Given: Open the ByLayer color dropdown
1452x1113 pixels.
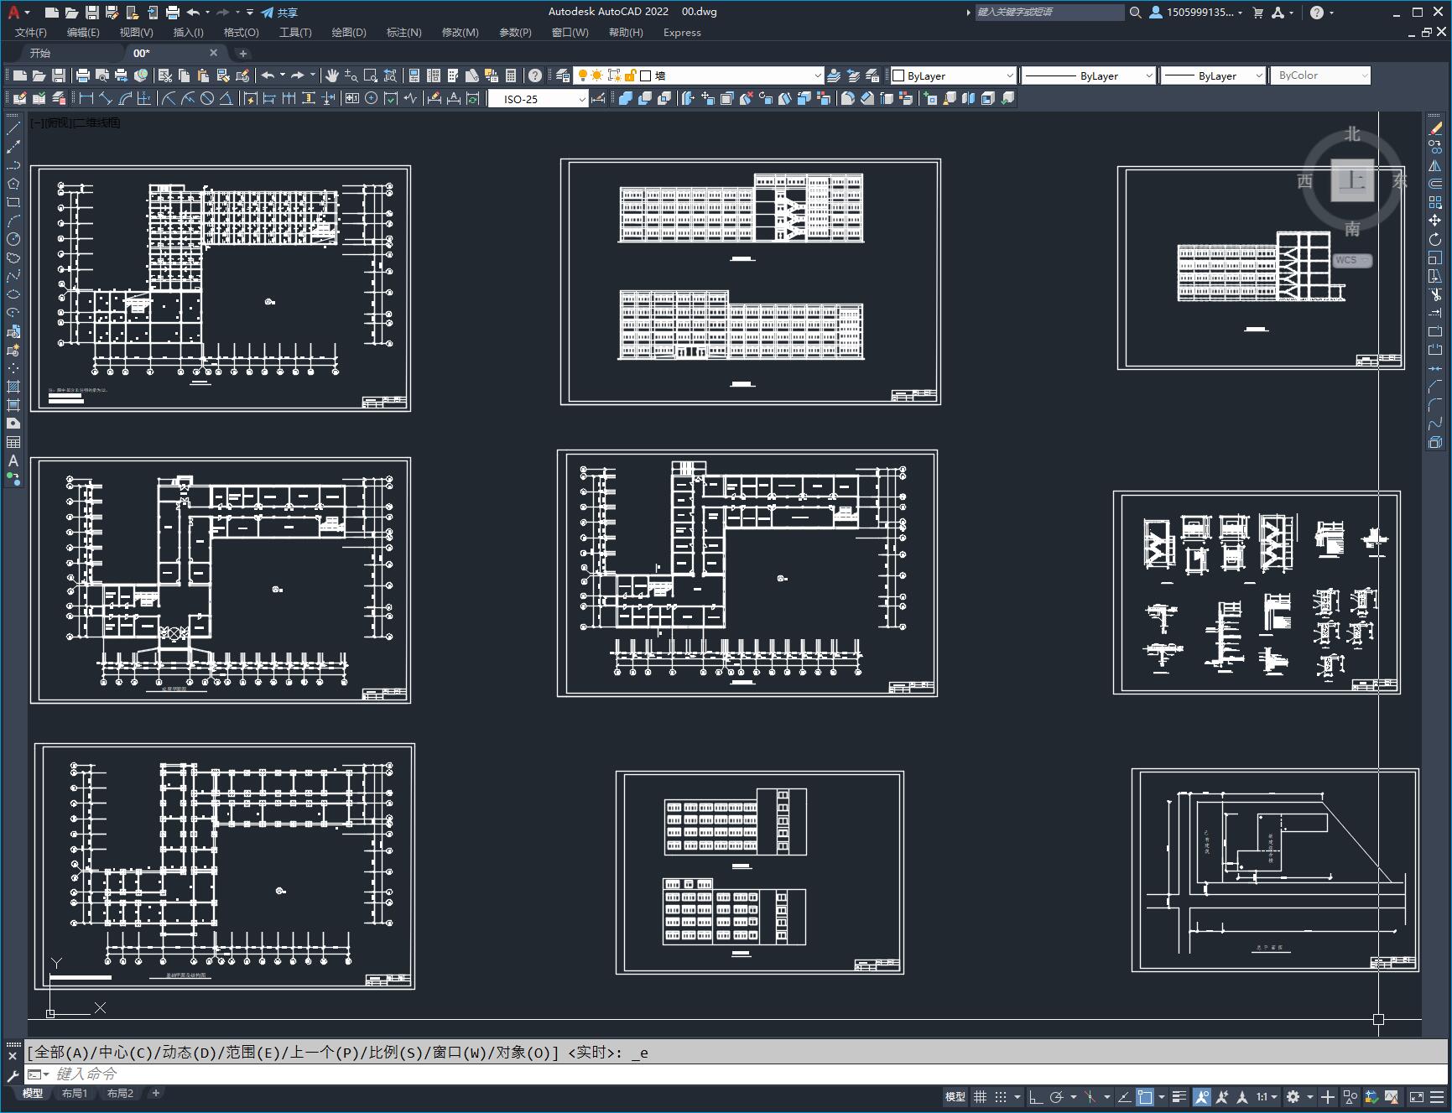Looking at the screenshot, I should pyautogui.click(x=954, y=75).
